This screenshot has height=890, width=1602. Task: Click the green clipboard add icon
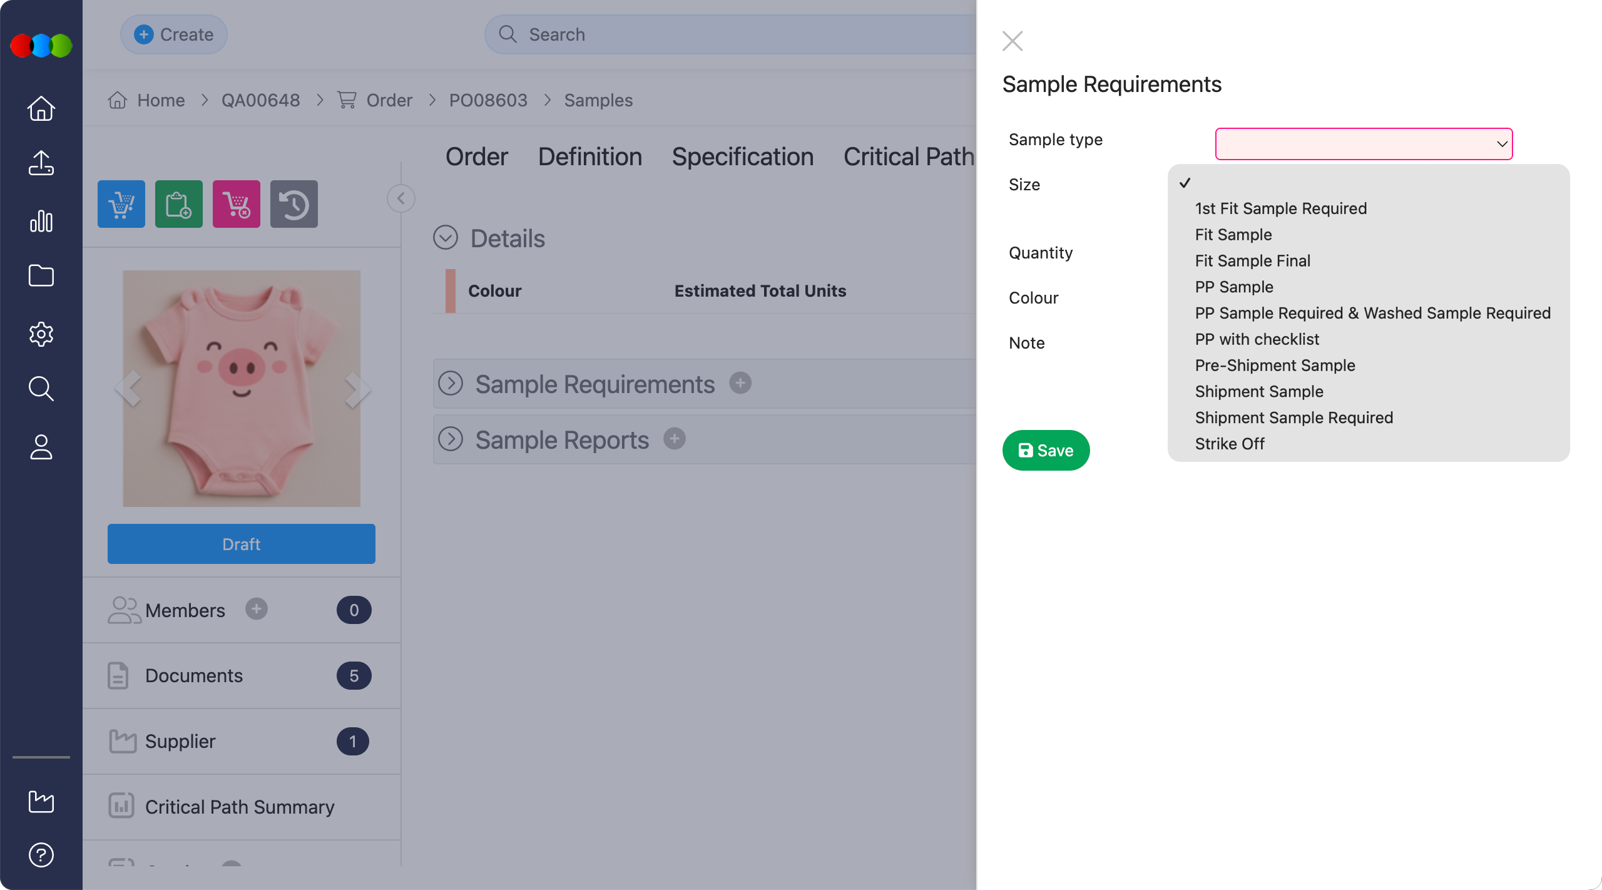179,204
